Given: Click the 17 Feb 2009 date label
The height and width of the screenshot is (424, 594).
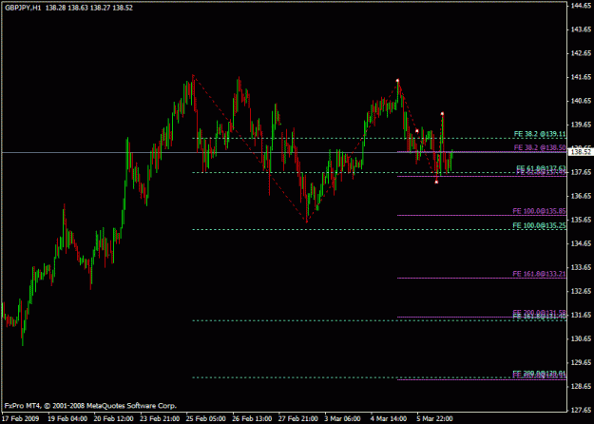Looking at the screenshot, I should (x=20, y=418).
